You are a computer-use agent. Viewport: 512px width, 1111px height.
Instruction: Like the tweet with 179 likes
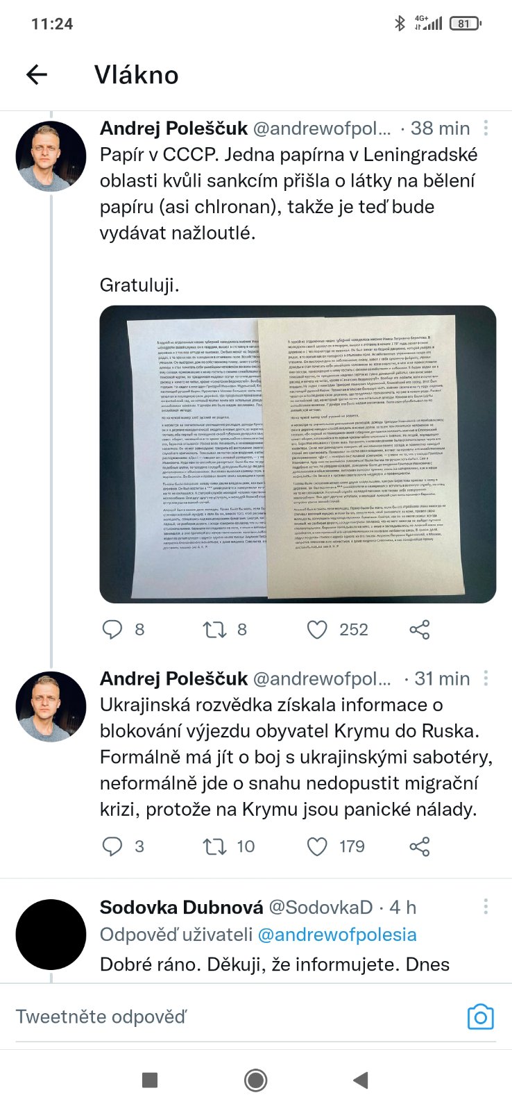(317, 846)
